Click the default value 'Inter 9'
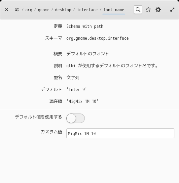Screen dimensions: 179x183 pyautogui.click(x=77, y=90)
